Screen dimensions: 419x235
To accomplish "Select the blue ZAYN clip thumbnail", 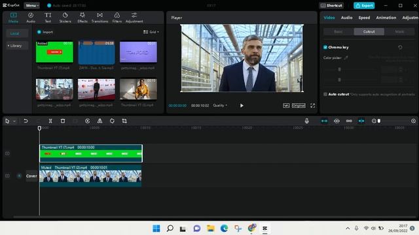I will coord(96,52).
